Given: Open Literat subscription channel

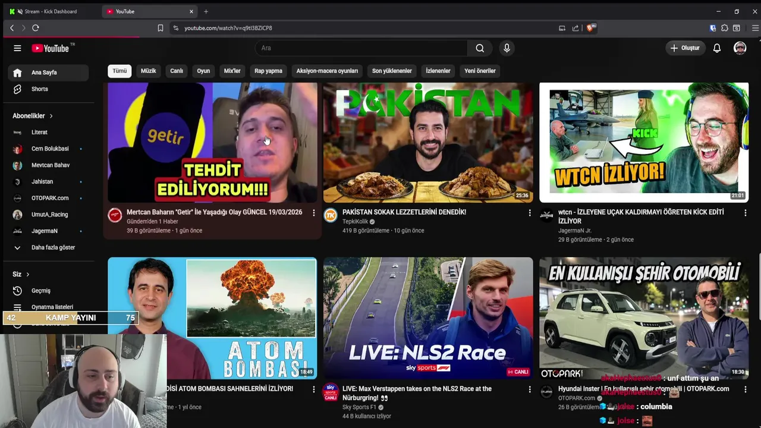Looking at the screenshot, I should pos(48,132).
